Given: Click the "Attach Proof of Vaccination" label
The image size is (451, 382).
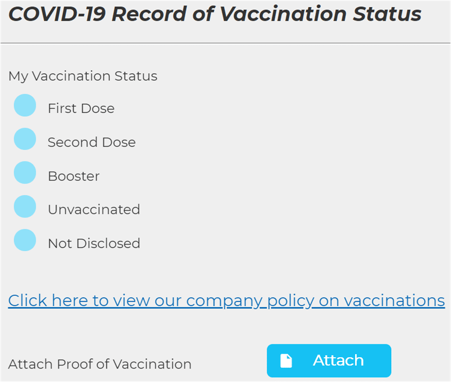Looking at the screenshot, I should pyautogui.click(x=99, y=364).
